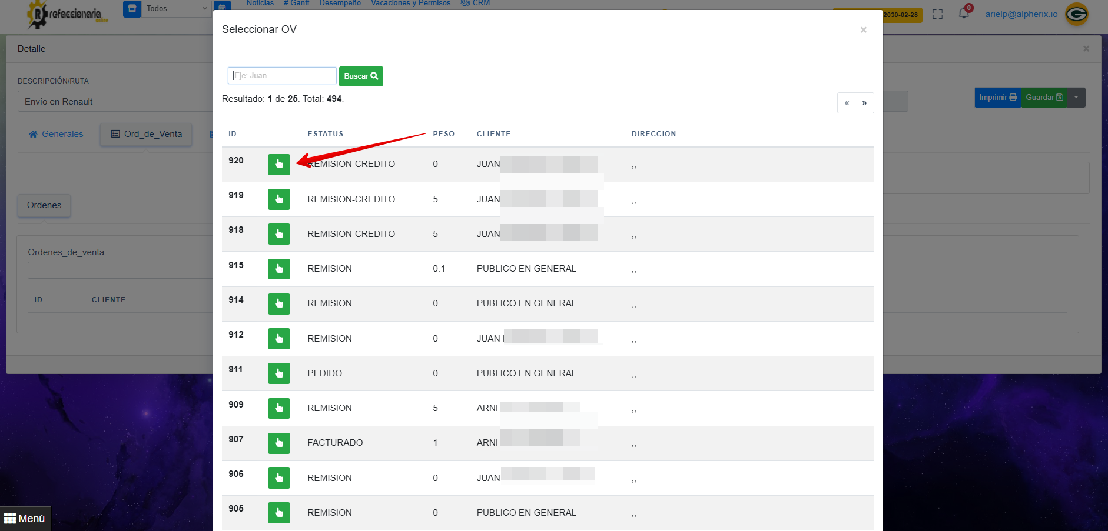Select order 920 with green hand icon
This screenshot has height=531, width=1108.
pyautogui.click(x=278, y=165)
